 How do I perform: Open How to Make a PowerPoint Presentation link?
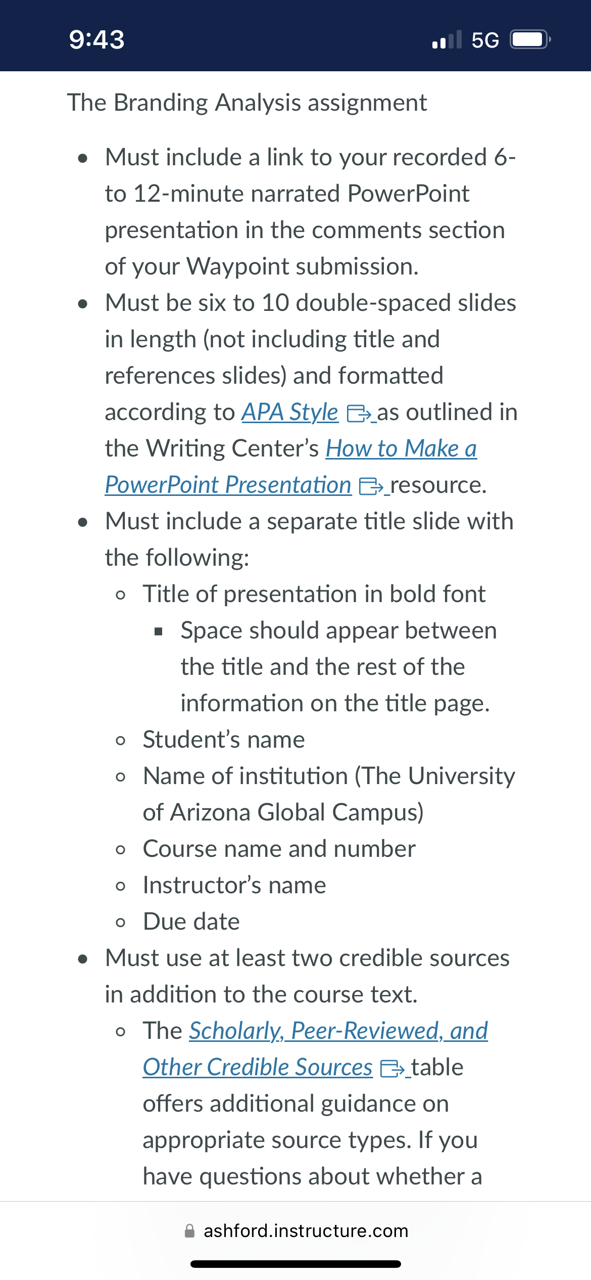(x=291, y=467)
